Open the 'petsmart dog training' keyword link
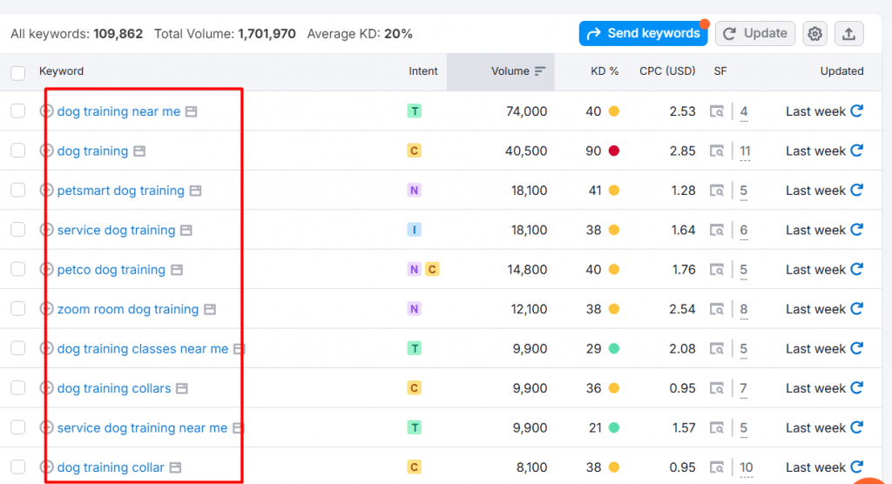This screenshot has height=484, width=892. 120,191
